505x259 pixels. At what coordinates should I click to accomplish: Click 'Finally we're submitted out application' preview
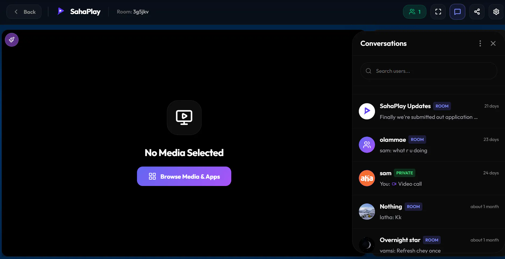coord(429,117)
